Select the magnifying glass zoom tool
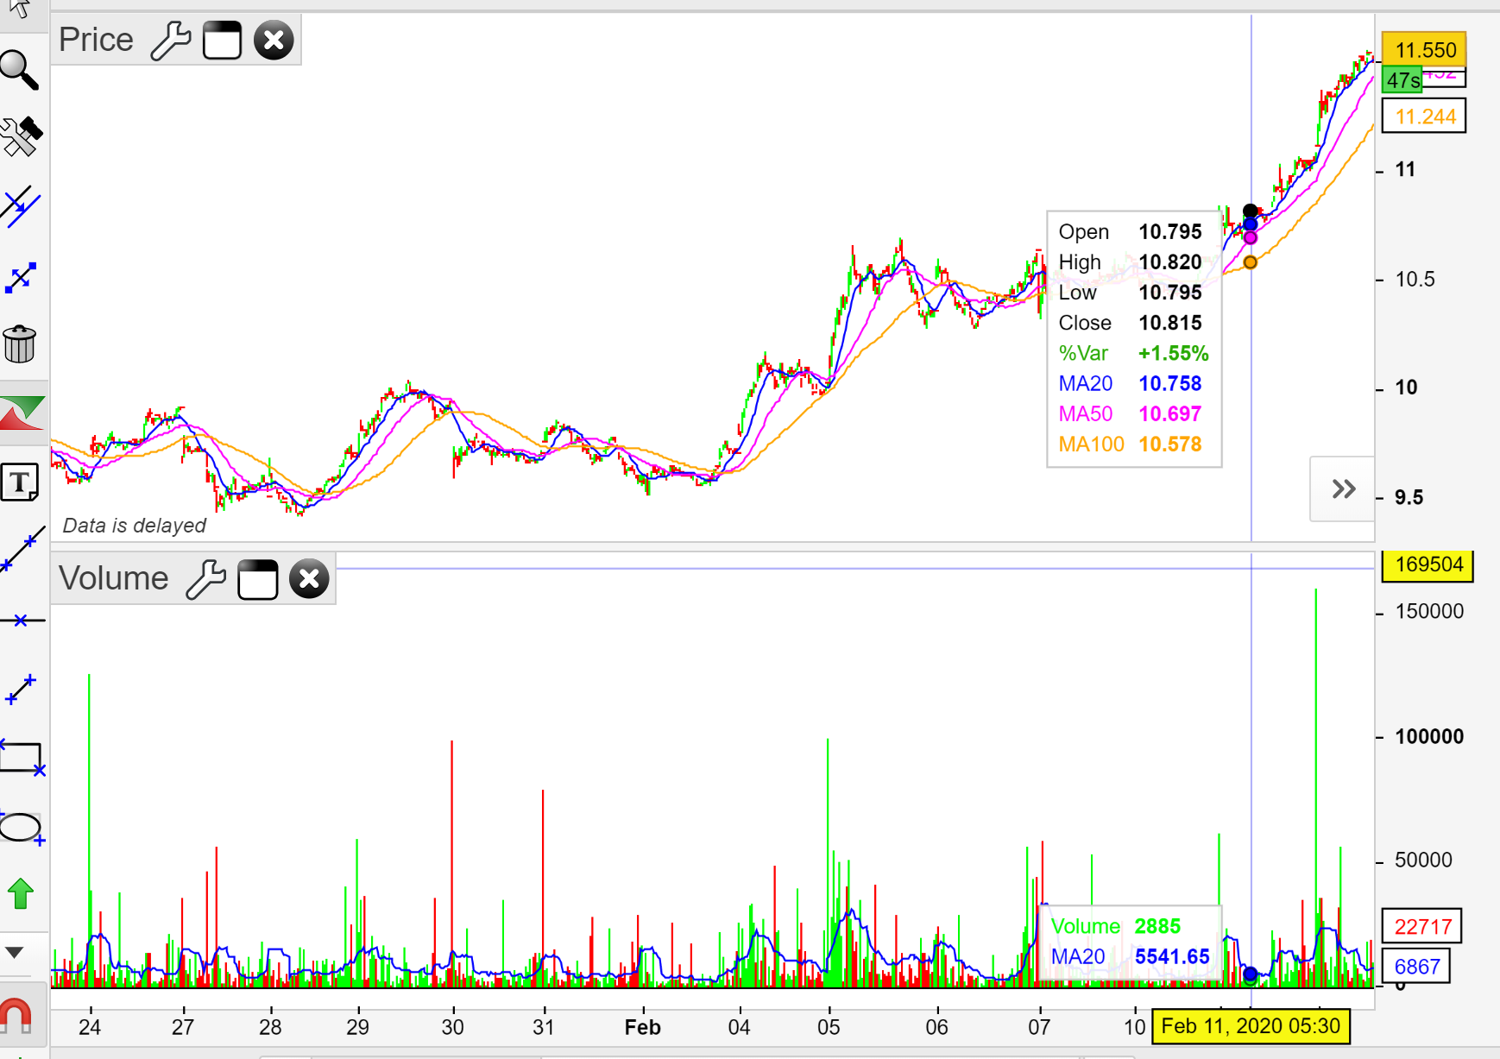 coord(20,71)
